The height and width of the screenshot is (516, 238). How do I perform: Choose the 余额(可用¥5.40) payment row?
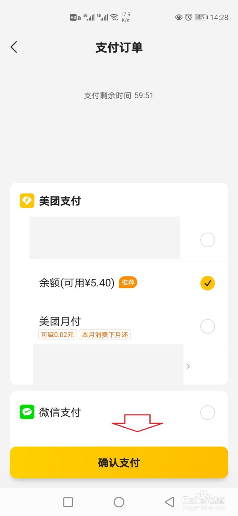click(x=133, y=283)
